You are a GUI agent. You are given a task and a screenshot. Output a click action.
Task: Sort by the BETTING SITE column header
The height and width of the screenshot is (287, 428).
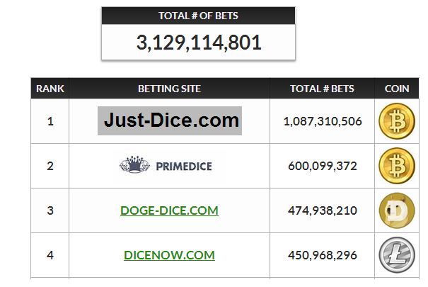[x=170, y=89]
